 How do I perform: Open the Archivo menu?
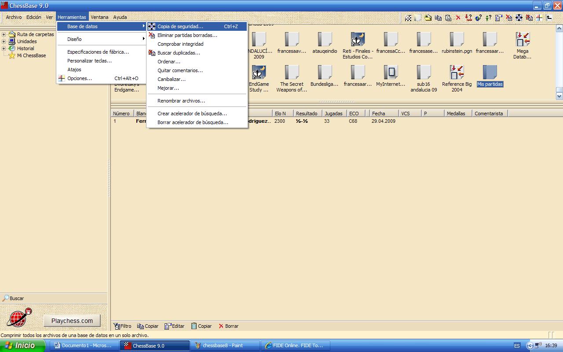pos(14,17)
